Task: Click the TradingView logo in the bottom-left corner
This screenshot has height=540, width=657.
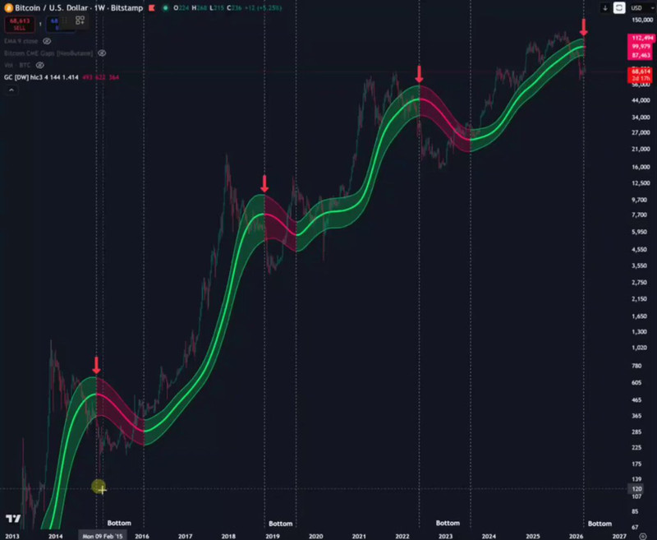Action: [11, 519]
